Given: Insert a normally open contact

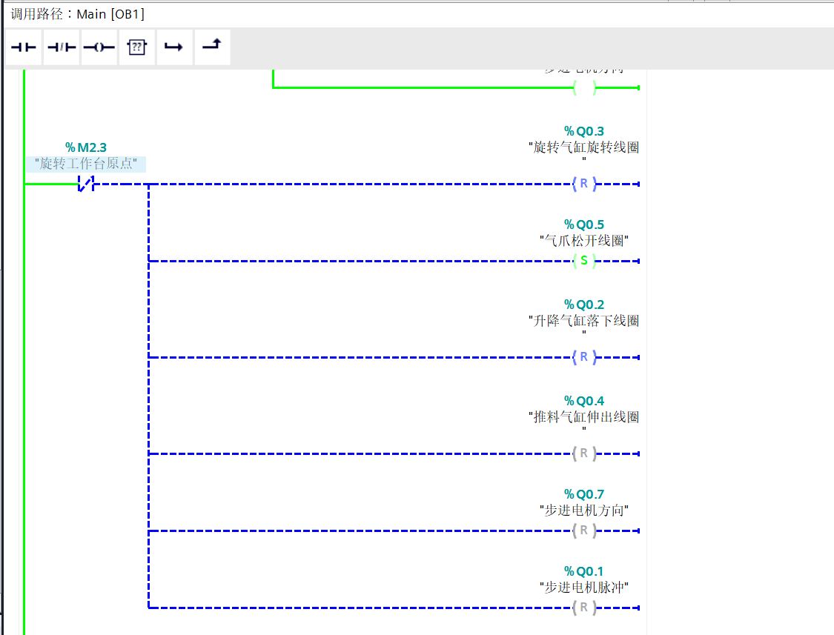Looking at the screenshot, I should (24, 47).
